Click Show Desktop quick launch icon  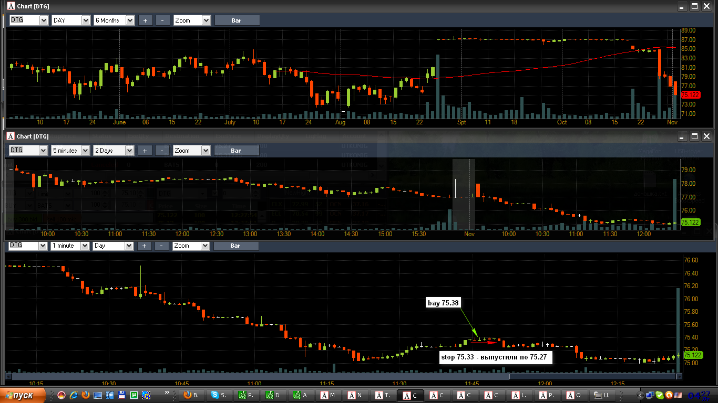point(98,395)
